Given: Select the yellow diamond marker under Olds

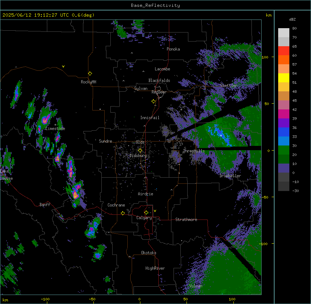Looking at the screenshot, I should (140, 151).
